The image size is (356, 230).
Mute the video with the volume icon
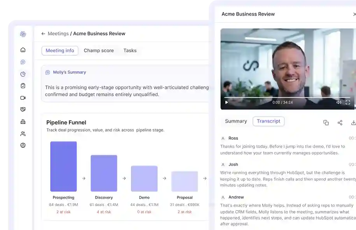(339, 102)
